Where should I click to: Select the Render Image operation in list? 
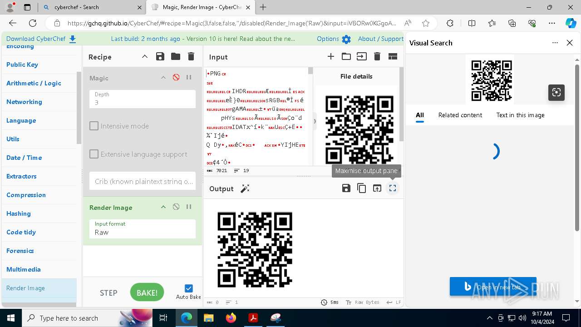tap(39, 288)
